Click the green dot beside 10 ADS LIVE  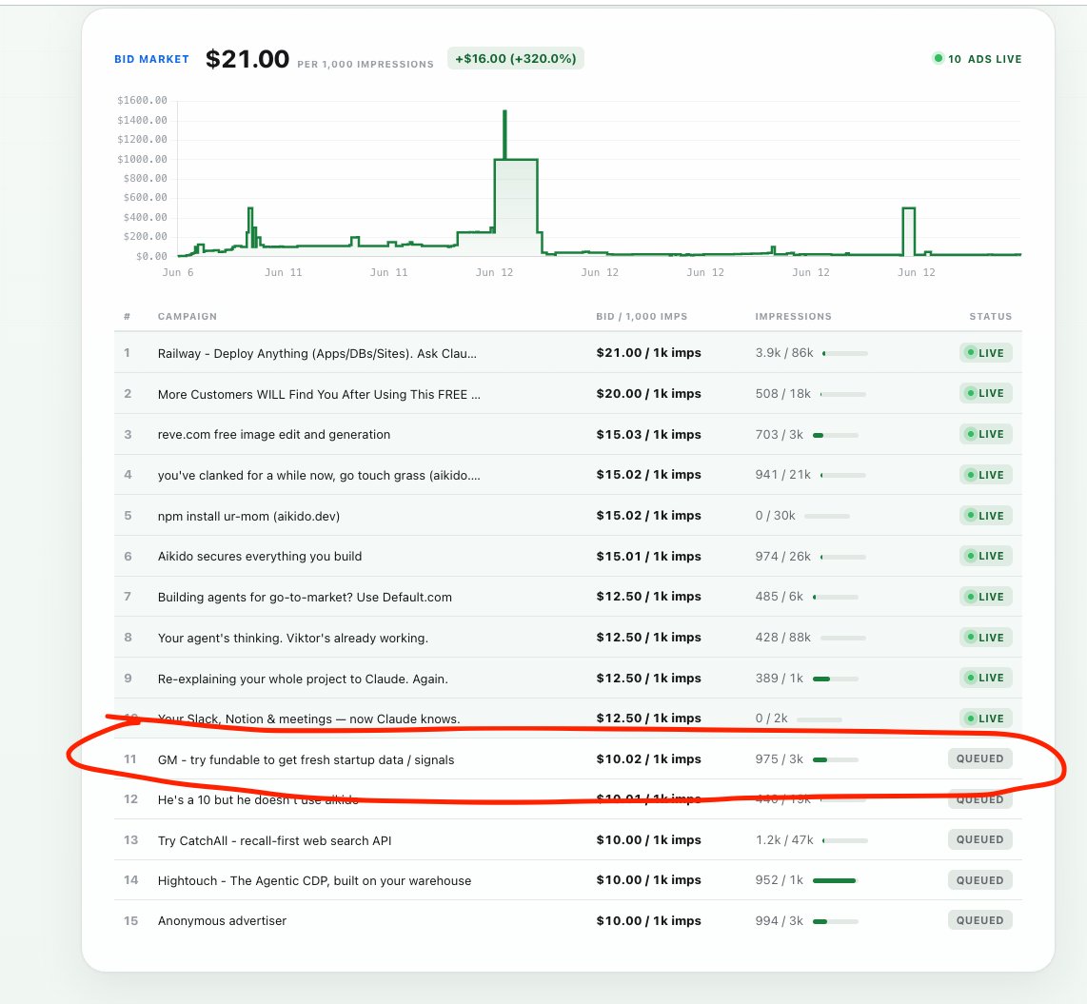tap(938, 58)
